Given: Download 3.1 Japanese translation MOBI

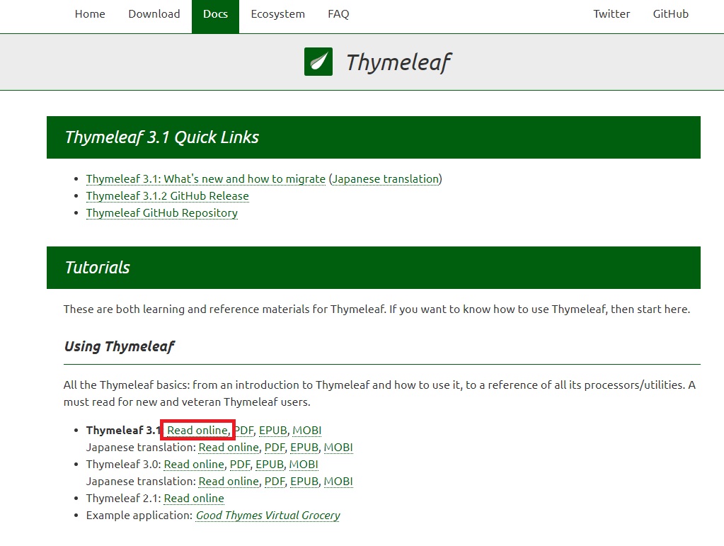Looking at the screenshot, I should (x=338, y=447).
